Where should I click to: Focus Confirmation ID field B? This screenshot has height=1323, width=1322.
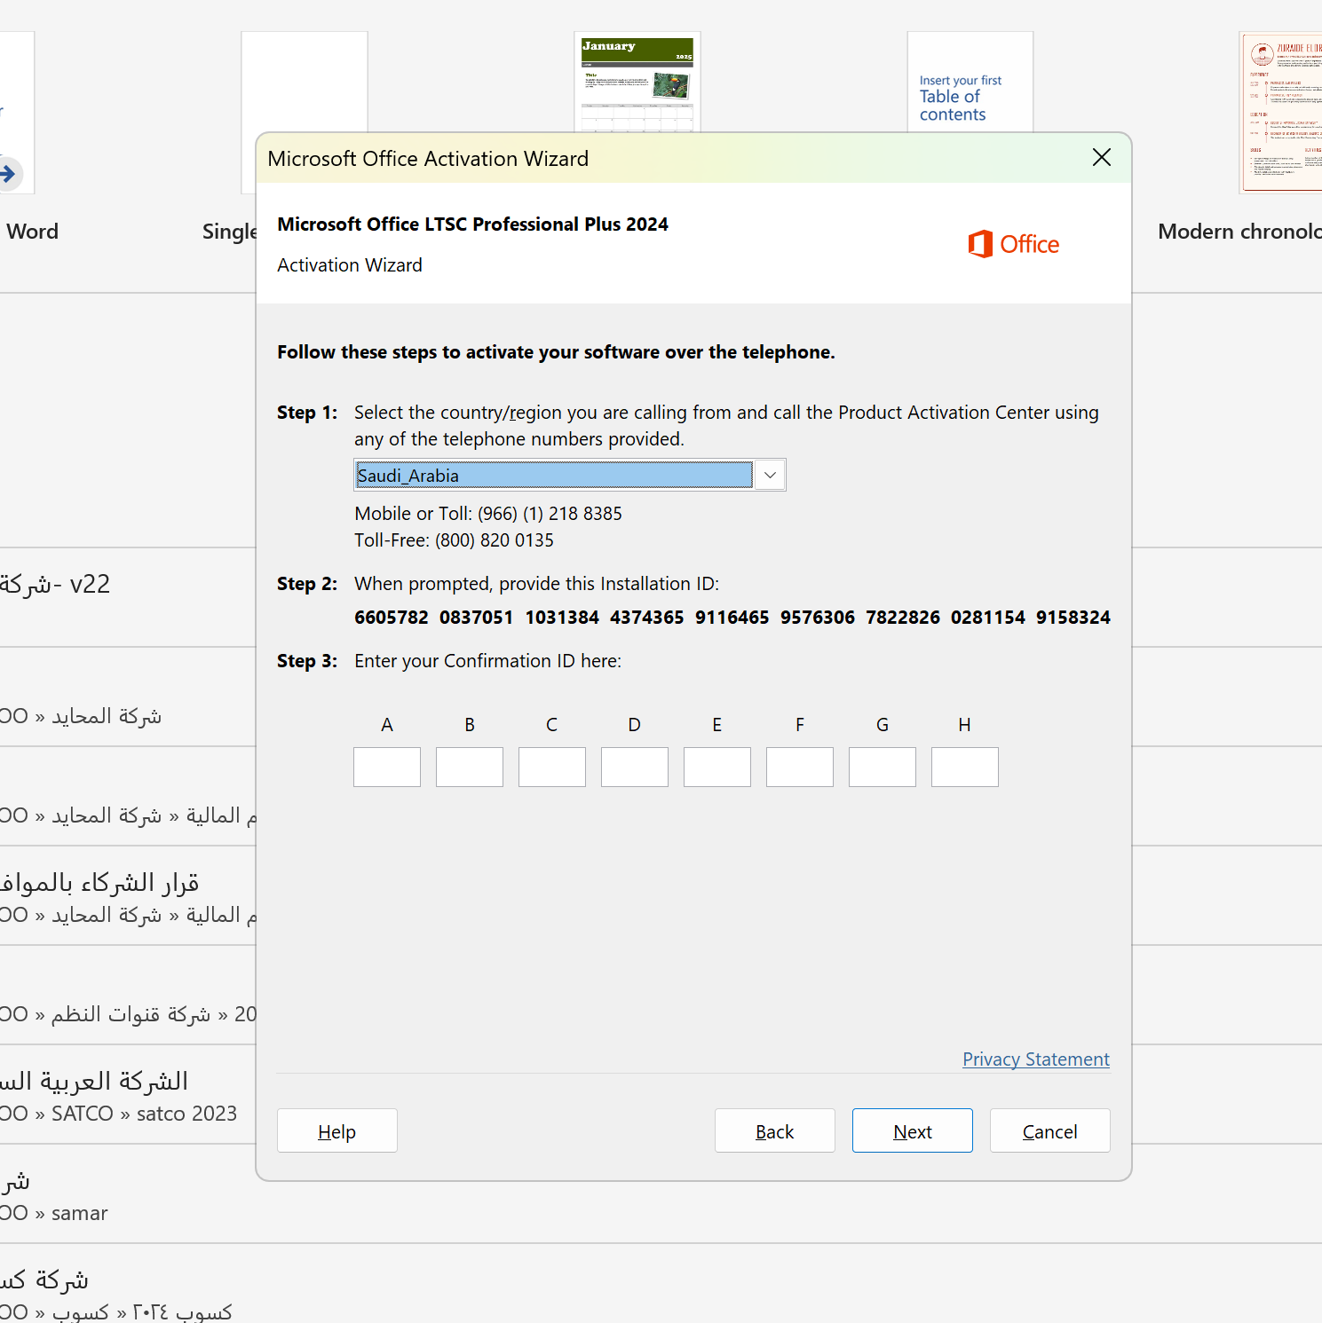coord(470,767)
